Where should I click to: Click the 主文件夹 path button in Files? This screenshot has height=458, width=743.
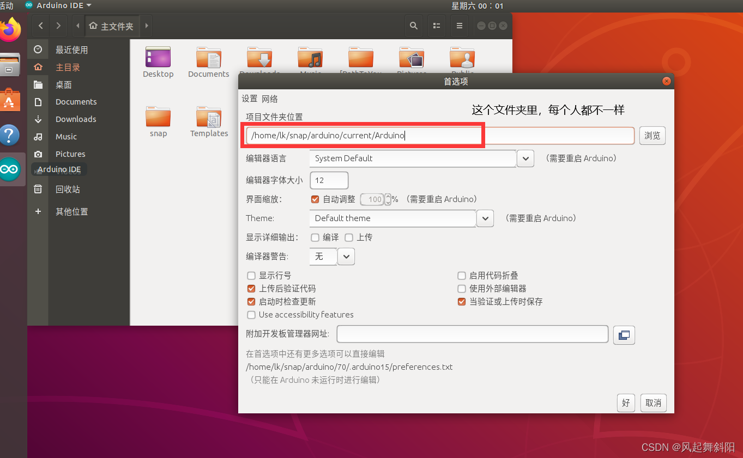[x=112, y=26]
